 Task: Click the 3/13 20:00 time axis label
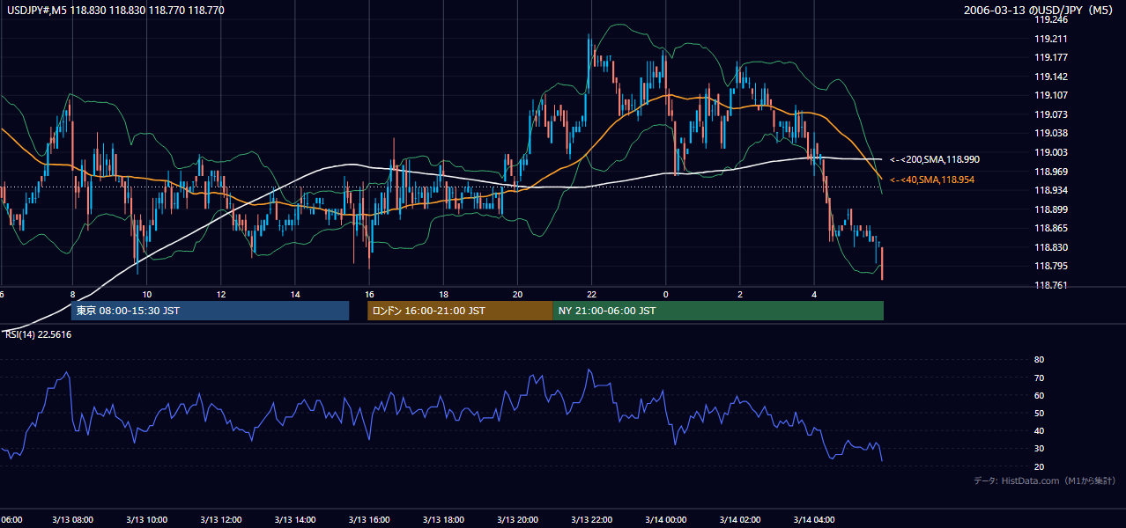tap(517, 519)
